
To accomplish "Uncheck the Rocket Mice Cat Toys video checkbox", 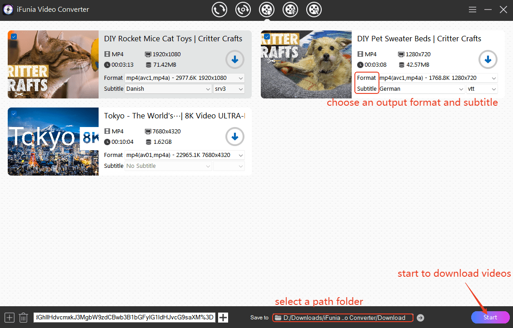I will click(14, 36).
